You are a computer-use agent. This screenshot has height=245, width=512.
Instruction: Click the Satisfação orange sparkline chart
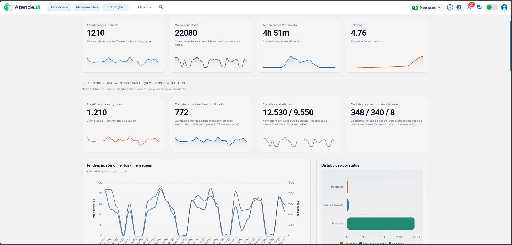tap(387, 62)
